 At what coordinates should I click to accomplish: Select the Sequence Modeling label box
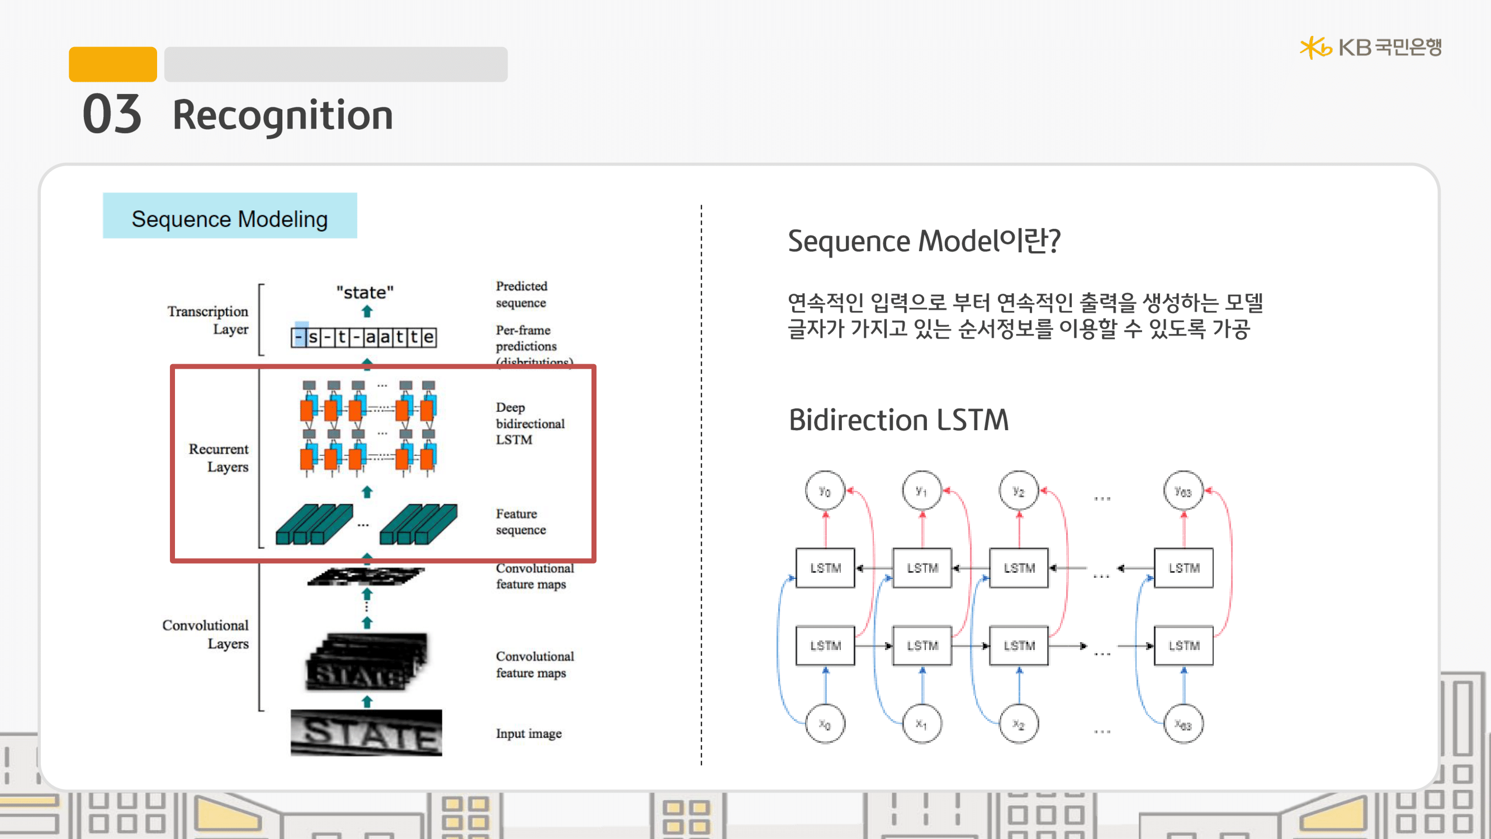pos(230,216)
